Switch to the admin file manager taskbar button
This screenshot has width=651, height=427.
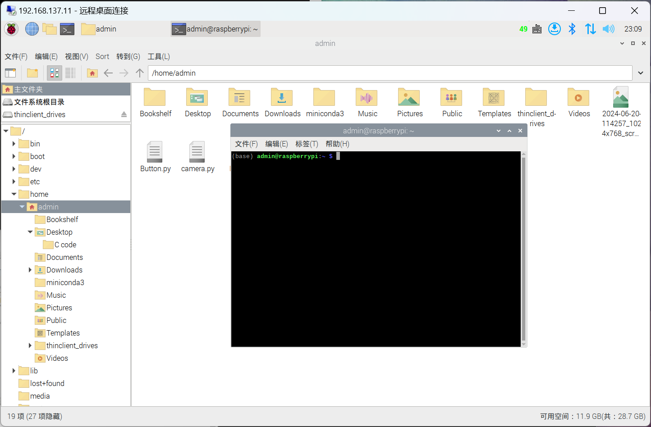click(99, 29)
